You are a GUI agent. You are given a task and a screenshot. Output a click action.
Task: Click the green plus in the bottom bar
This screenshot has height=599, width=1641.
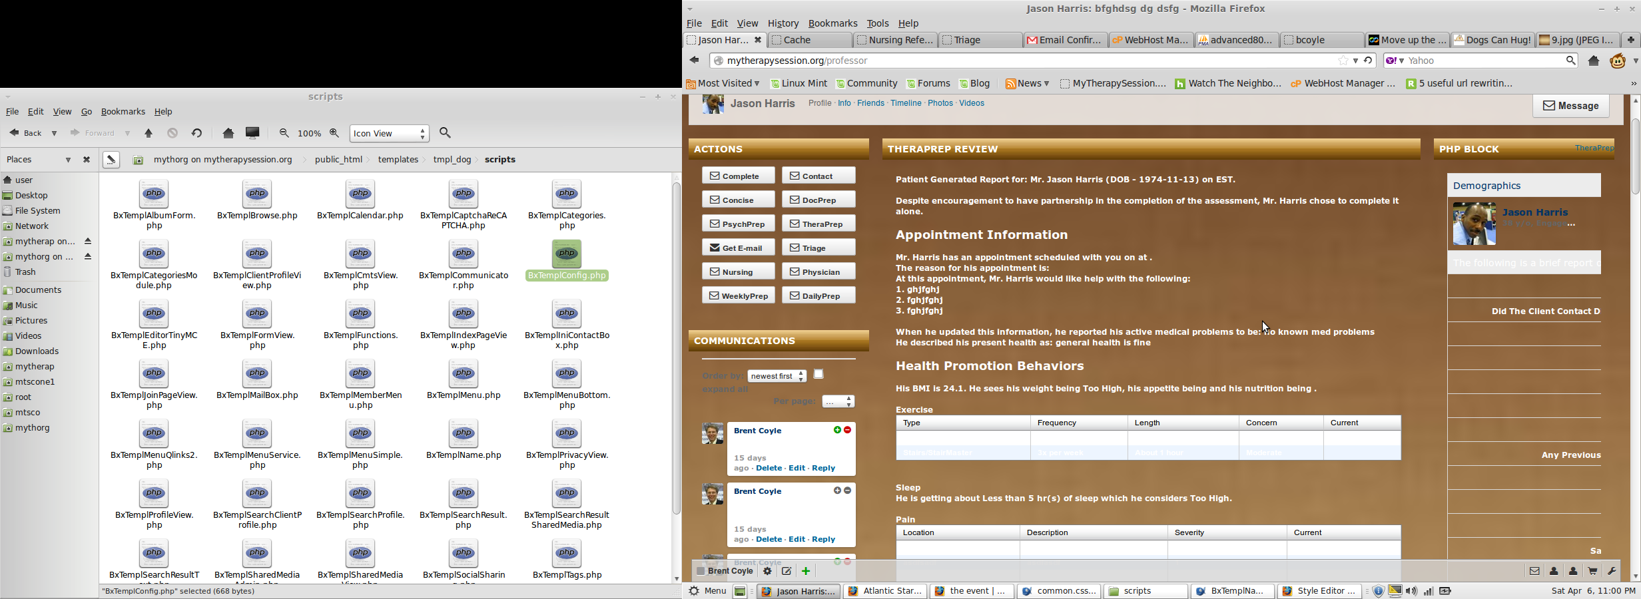click(x=806, y=571)
